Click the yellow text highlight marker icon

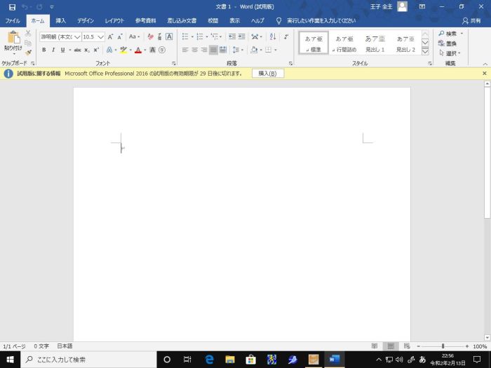(123, 50)
